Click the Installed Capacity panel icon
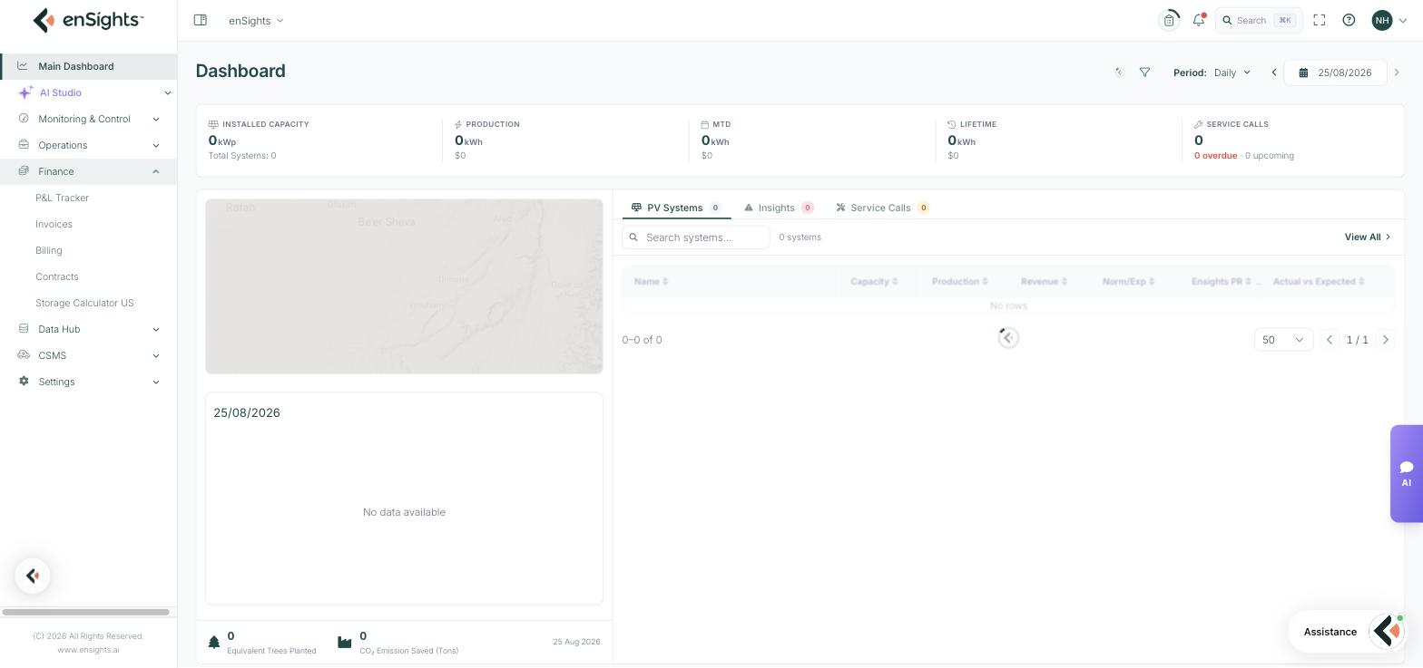 (213, 124)
